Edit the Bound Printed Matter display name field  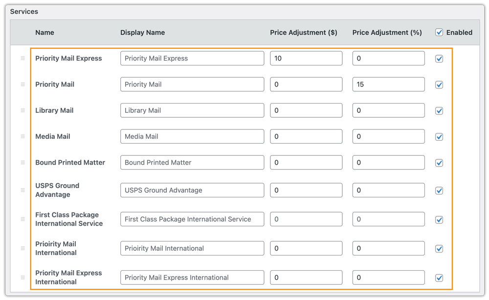[192, 162]
